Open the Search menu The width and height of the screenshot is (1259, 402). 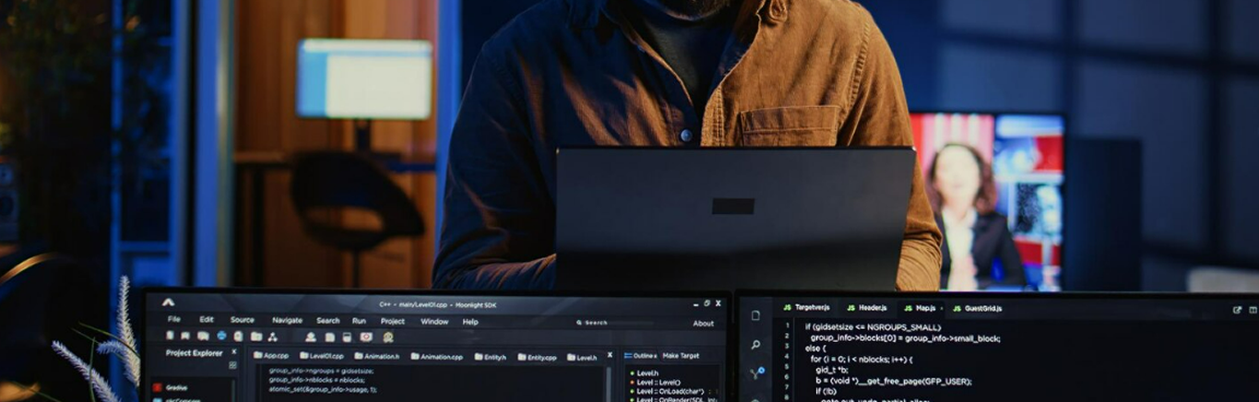(327, 320)
